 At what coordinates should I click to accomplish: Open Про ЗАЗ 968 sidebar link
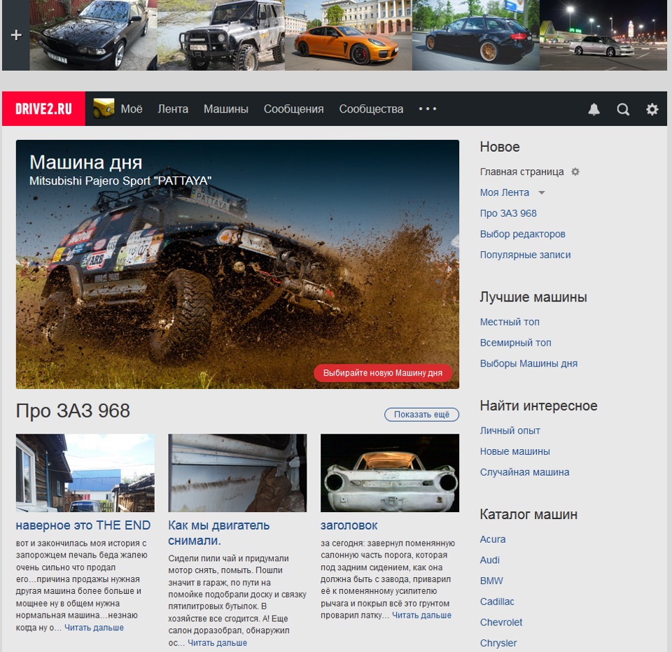tap(508, 213)
